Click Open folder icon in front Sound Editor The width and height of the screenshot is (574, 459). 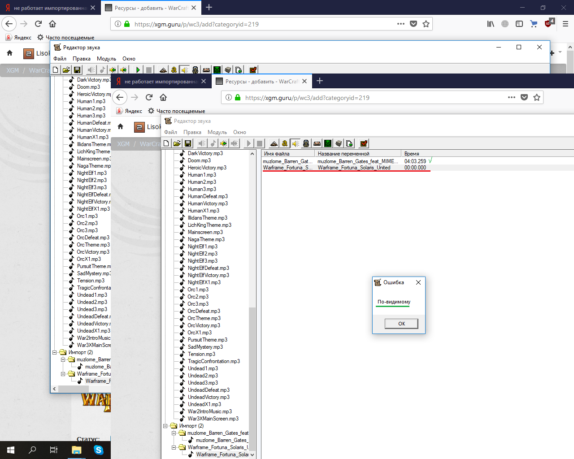click(177, 143)
